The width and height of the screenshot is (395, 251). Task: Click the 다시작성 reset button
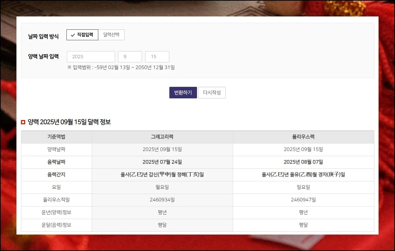tap(212, 93)
